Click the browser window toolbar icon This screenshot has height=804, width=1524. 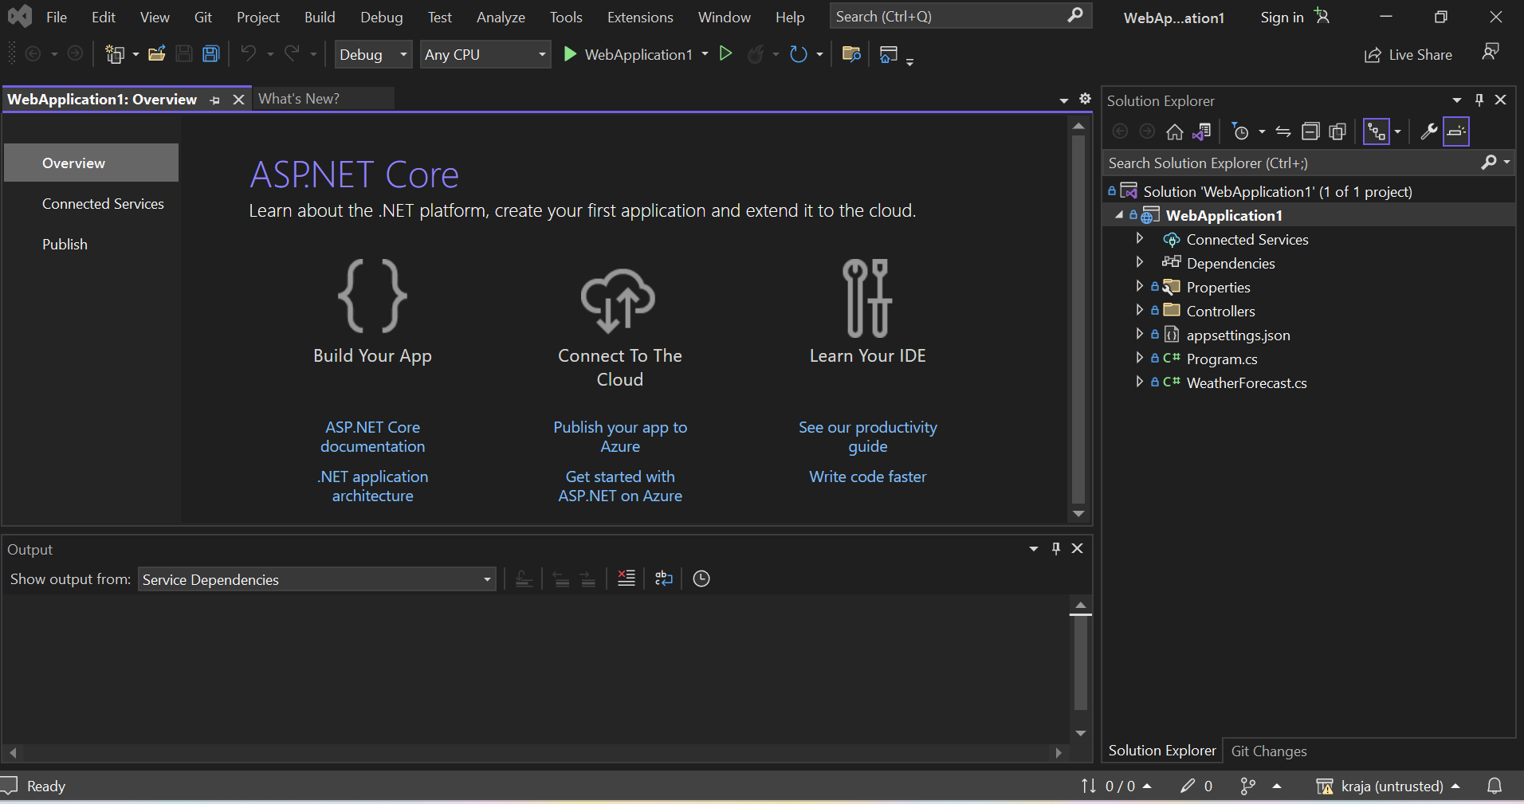pos(889,54)
